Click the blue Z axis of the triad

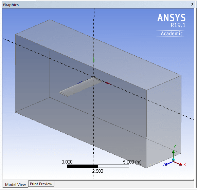tap(168, 163)
